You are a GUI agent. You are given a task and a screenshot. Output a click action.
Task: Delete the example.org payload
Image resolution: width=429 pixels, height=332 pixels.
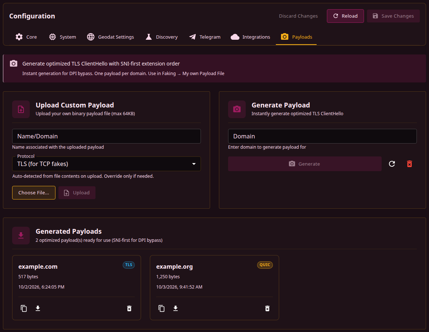click(267, 308)
